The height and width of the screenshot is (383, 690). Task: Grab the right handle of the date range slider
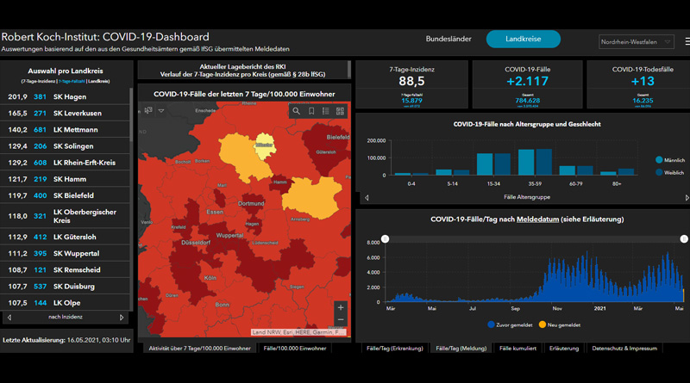pos(684,239)
